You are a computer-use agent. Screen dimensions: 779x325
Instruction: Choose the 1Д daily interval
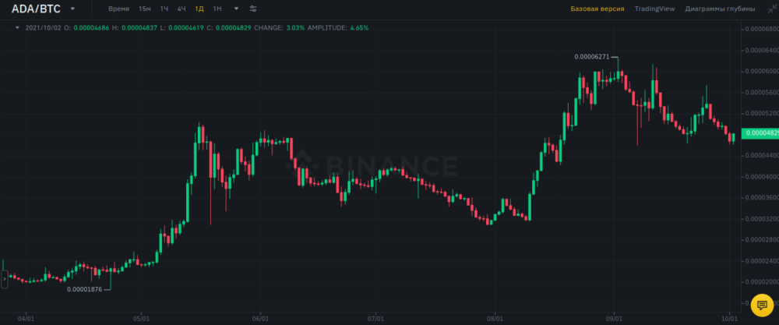(199, 9)
